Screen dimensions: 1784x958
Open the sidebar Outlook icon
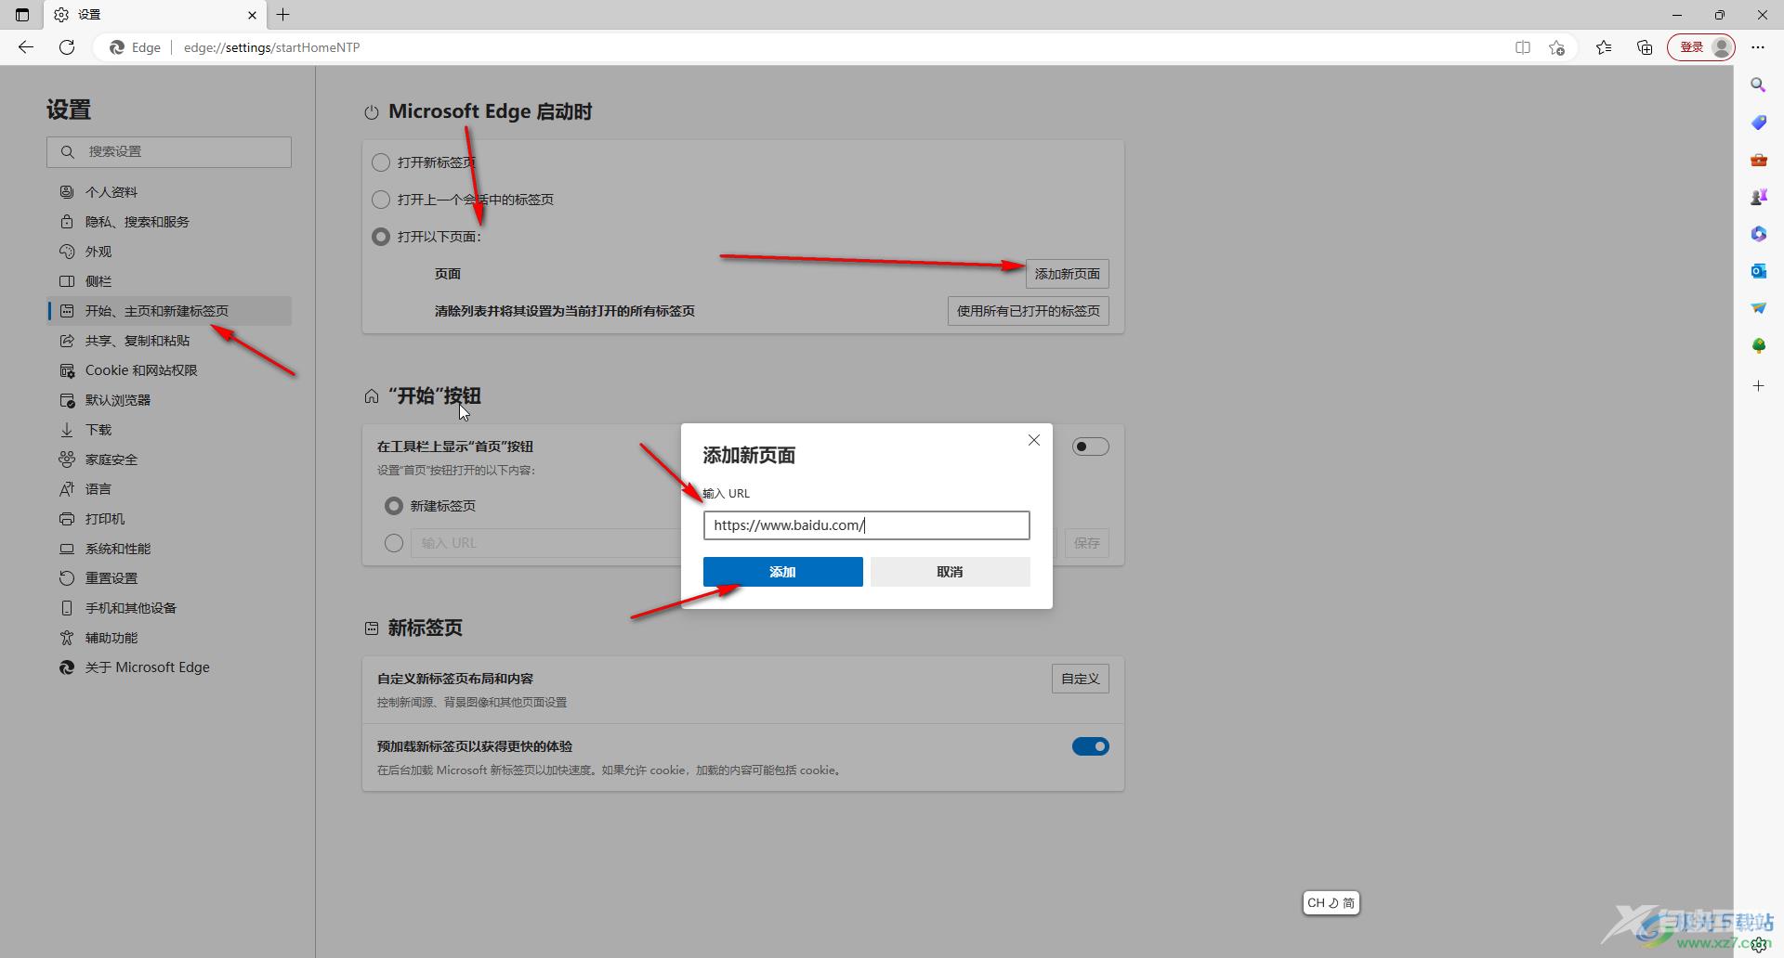[x=1758, y=271]
